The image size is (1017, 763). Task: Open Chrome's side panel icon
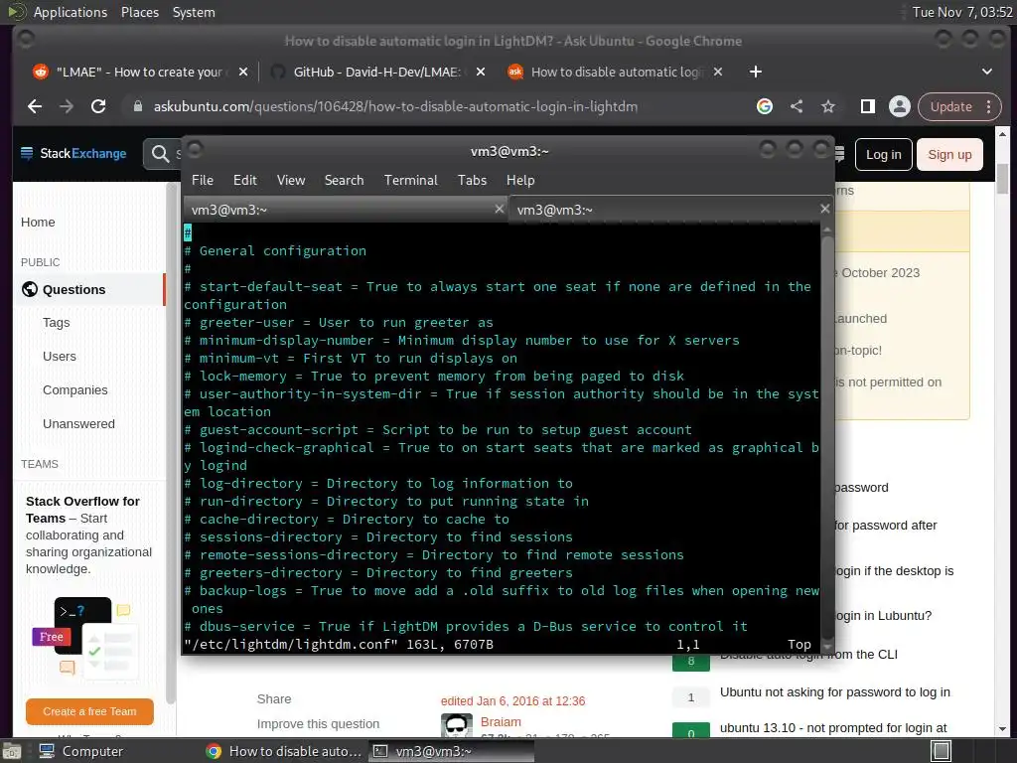(867, 106)
